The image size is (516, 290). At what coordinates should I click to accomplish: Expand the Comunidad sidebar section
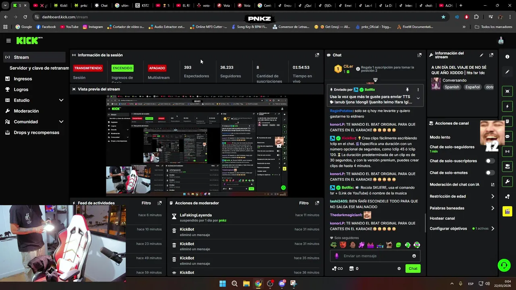coord(61,122)
